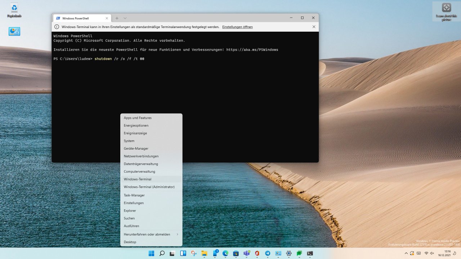461x259 pixels.
Task: Open Settings gear icon on taskbar
Action: [288, 253]
